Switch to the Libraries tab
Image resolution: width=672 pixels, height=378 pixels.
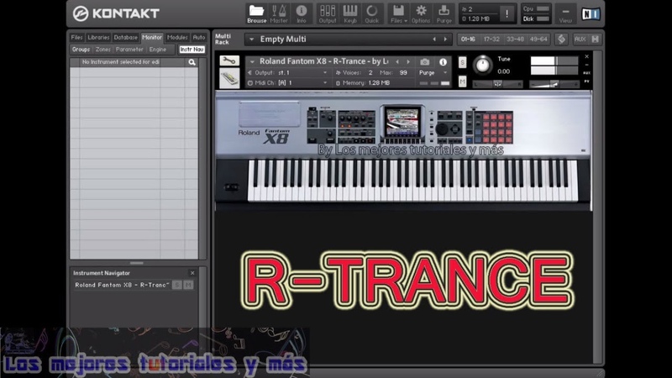pos(98,37)
